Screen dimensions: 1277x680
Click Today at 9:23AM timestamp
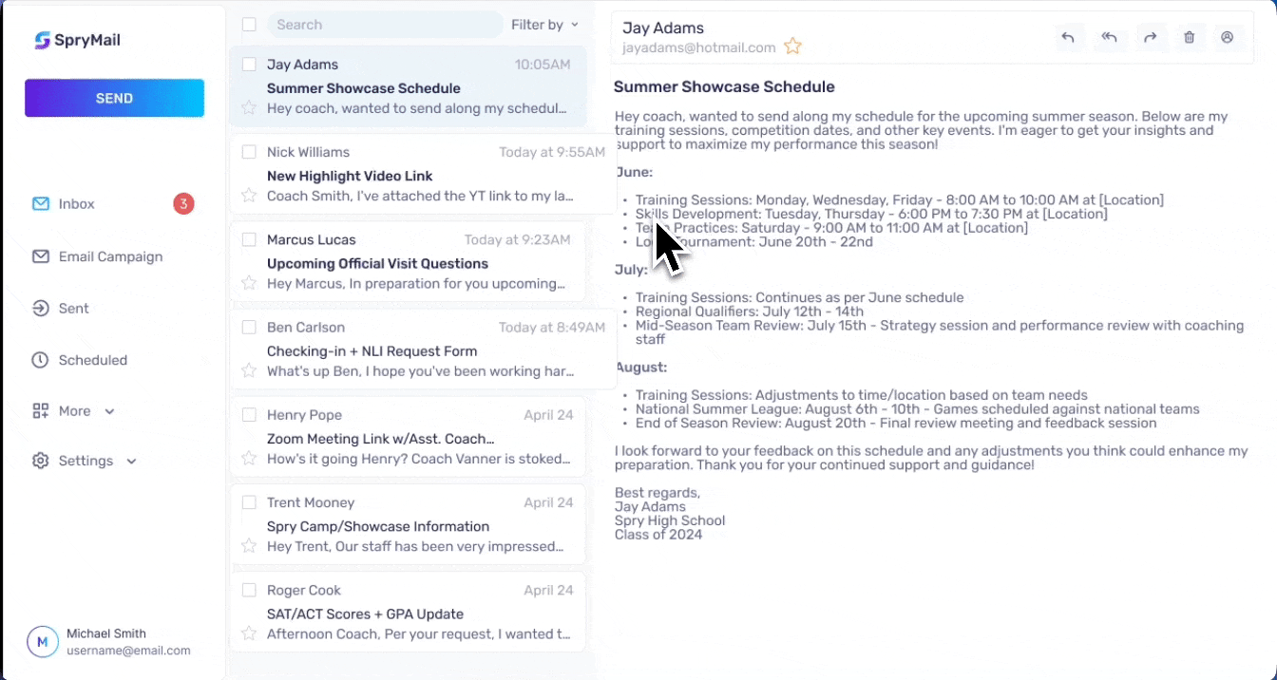518,239
